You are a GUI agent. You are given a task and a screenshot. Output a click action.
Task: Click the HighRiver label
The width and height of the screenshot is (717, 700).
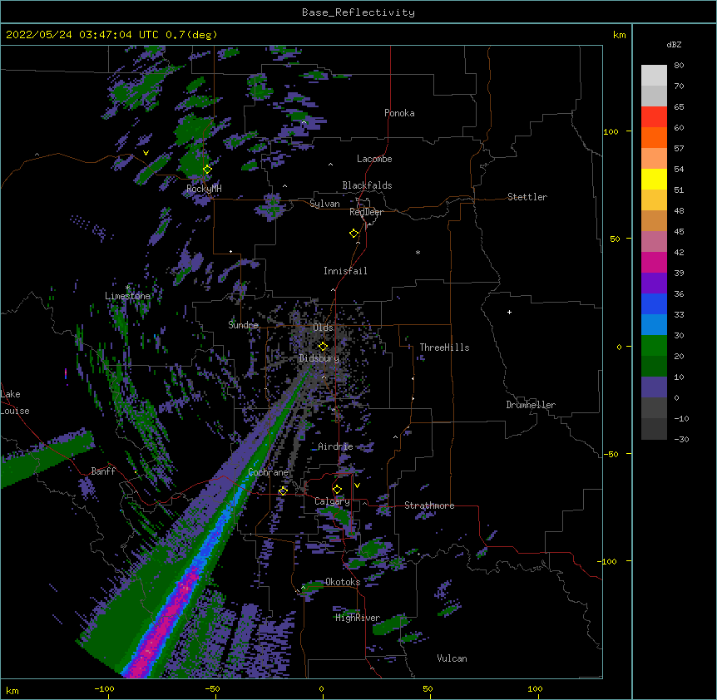[358, 618]
